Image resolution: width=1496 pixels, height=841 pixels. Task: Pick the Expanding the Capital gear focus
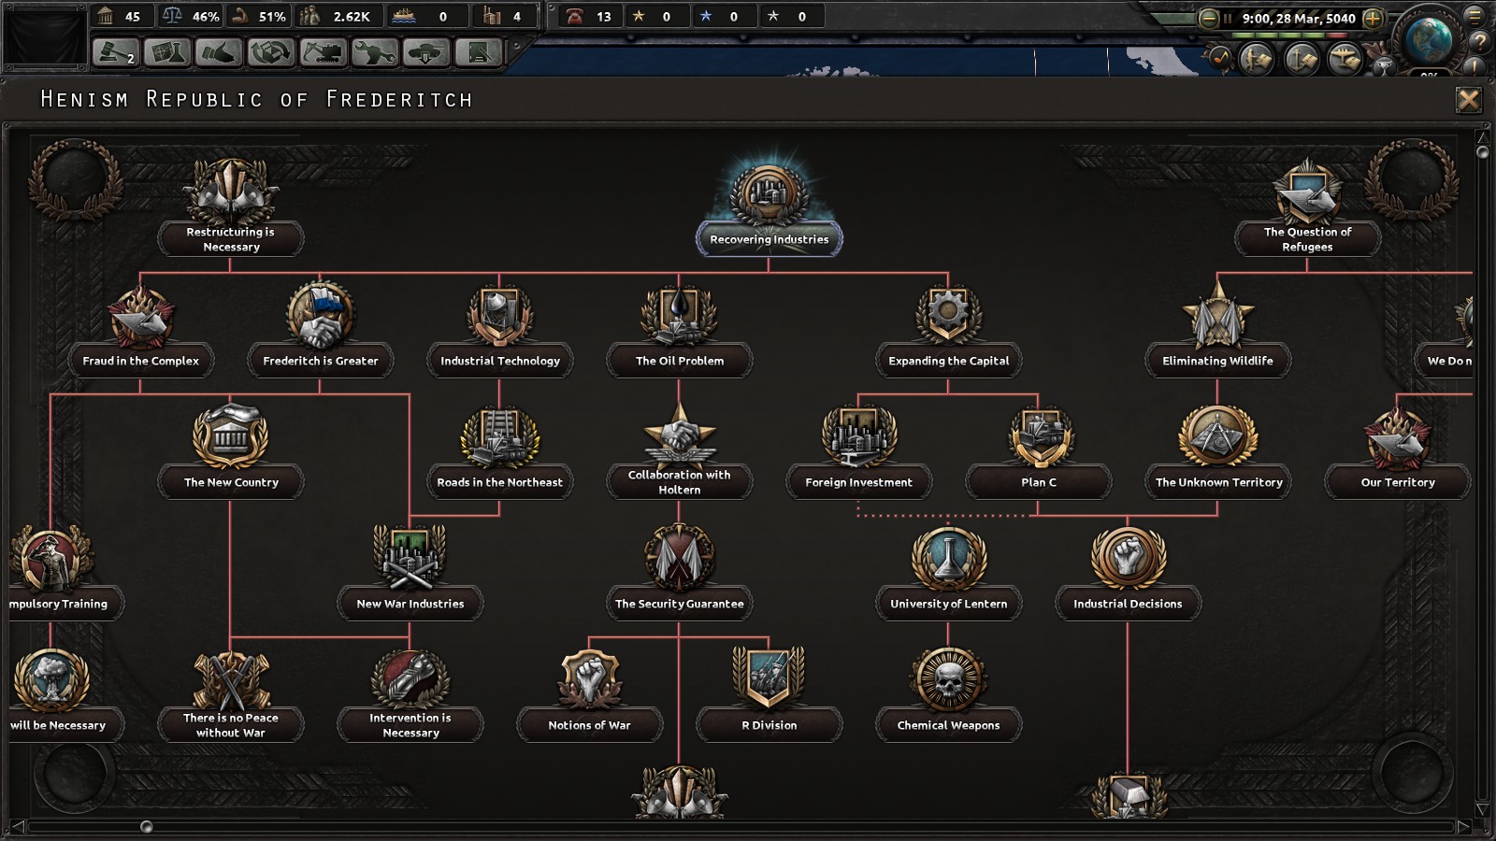(948, 316)
